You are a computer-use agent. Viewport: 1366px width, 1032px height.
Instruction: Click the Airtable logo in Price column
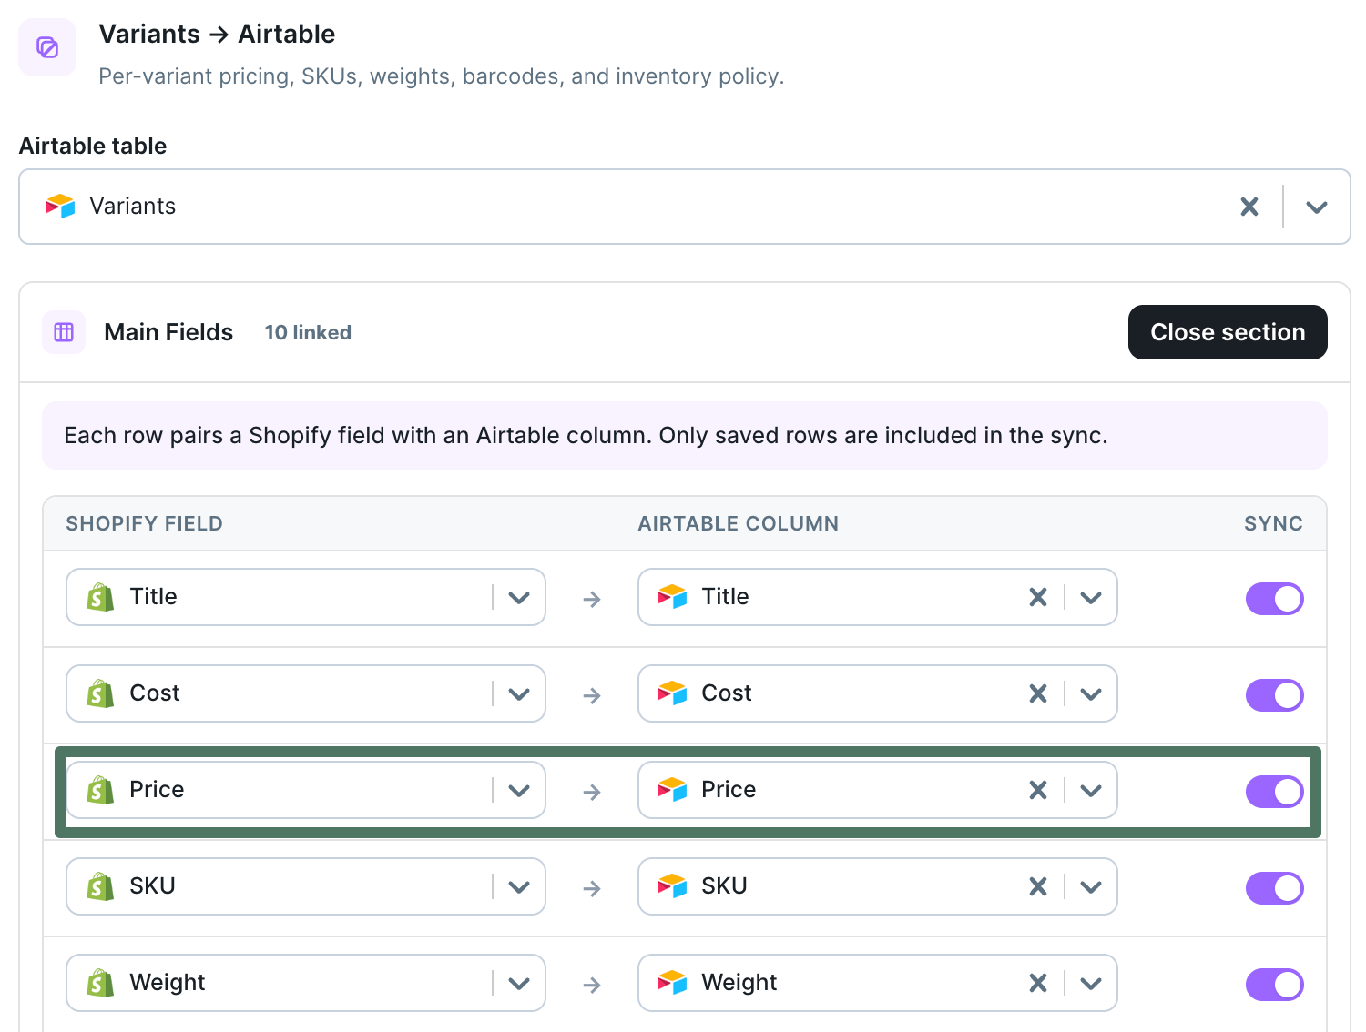(x=672, y=790)
